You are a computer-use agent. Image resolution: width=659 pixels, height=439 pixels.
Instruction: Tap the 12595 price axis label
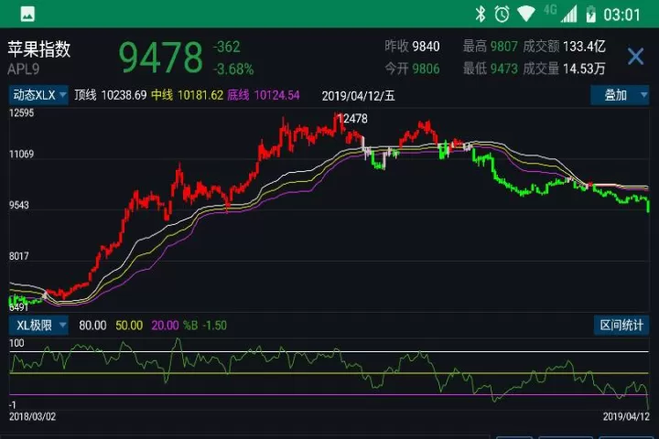coord(21,113)
